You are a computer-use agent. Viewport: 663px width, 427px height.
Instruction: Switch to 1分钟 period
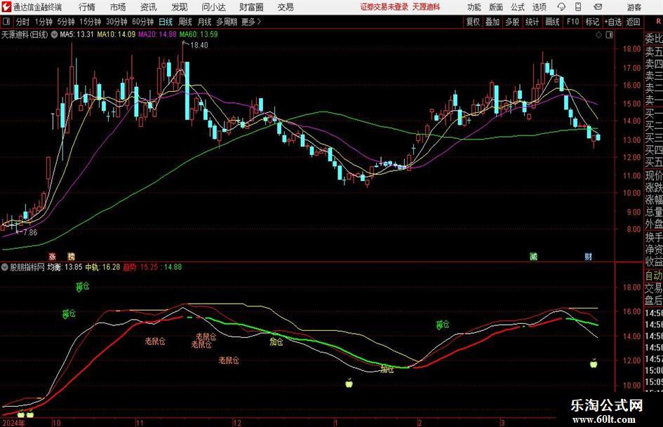pos(43,22)
